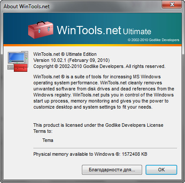Click the word Ultimate in the banner

click(137, 32)
